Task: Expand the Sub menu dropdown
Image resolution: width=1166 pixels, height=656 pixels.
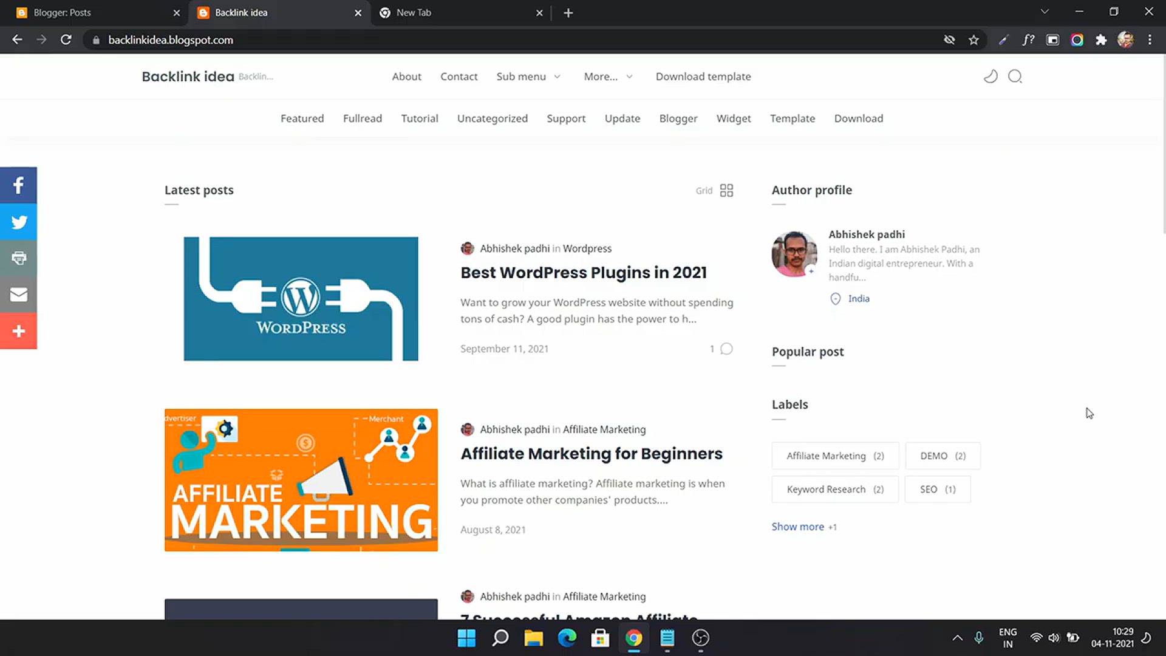Action: click(528, 77)
